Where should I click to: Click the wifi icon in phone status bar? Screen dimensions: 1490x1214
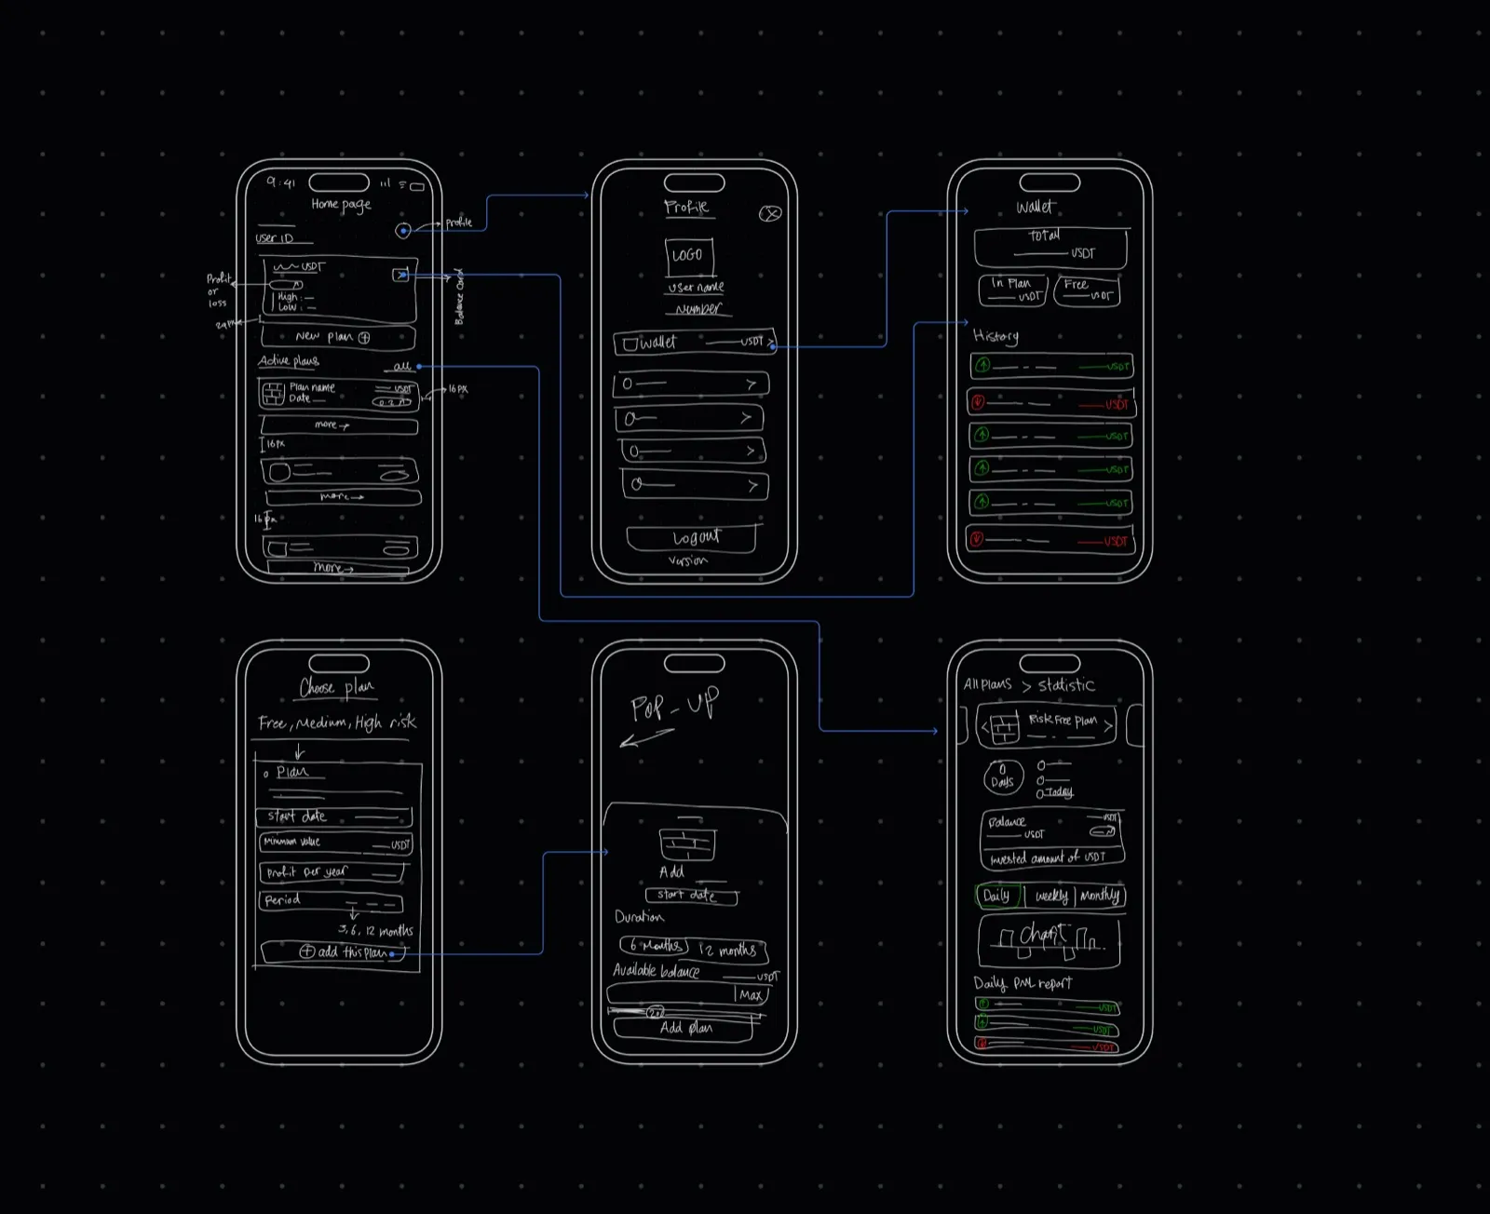(x=402, y=184)
